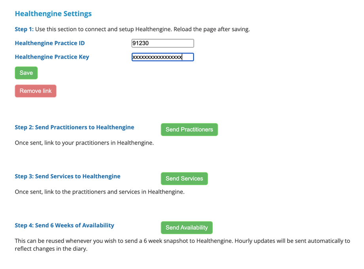Select the bold 'Step 1:' label
This screenshot has height=269, width=364.
pos(24,29)
